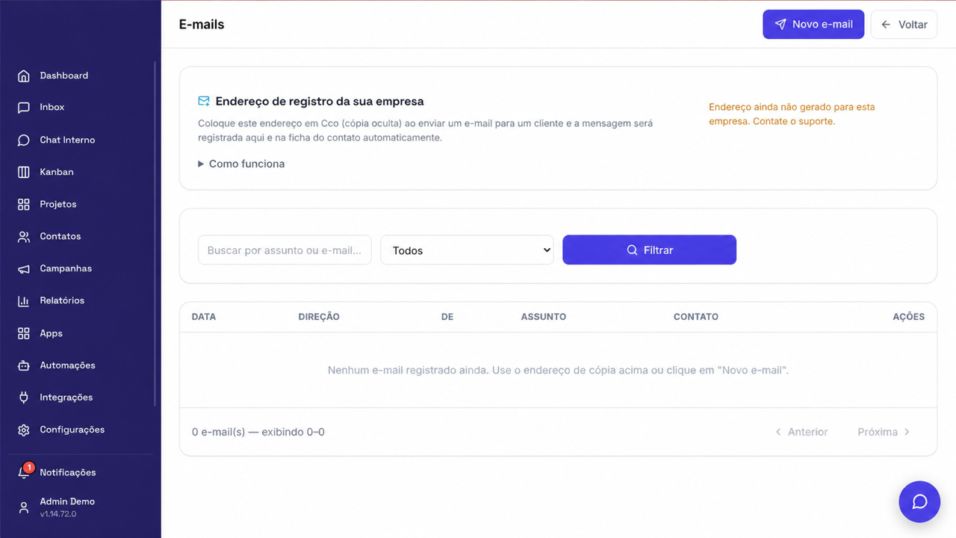956x538 pixels.
Task: Click the sidebar vertical scrollbar
Action: pos(155,233)
